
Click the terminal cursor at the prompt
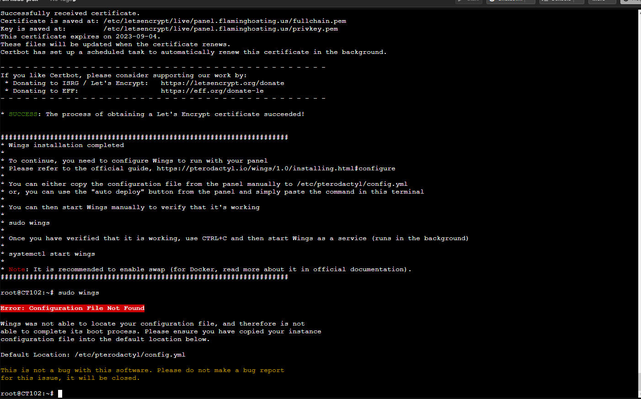pos(60,393)
